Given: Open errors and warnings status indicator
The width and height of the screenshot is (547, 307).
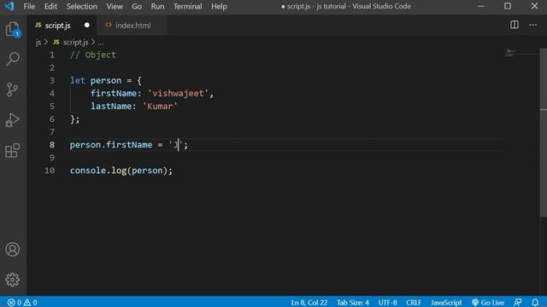Looking at the screenshot, I should coord(22,302).
